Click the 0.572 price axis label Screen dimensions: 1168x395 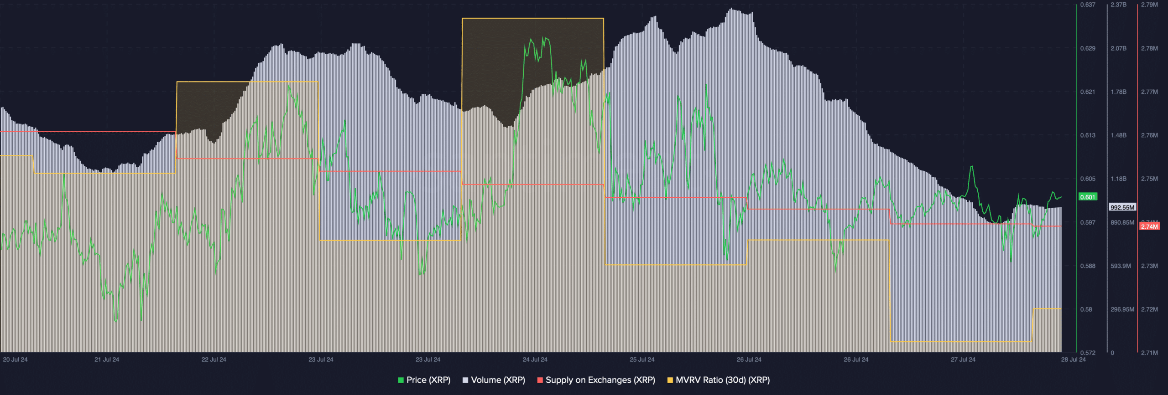click(x=1088, y=353)
